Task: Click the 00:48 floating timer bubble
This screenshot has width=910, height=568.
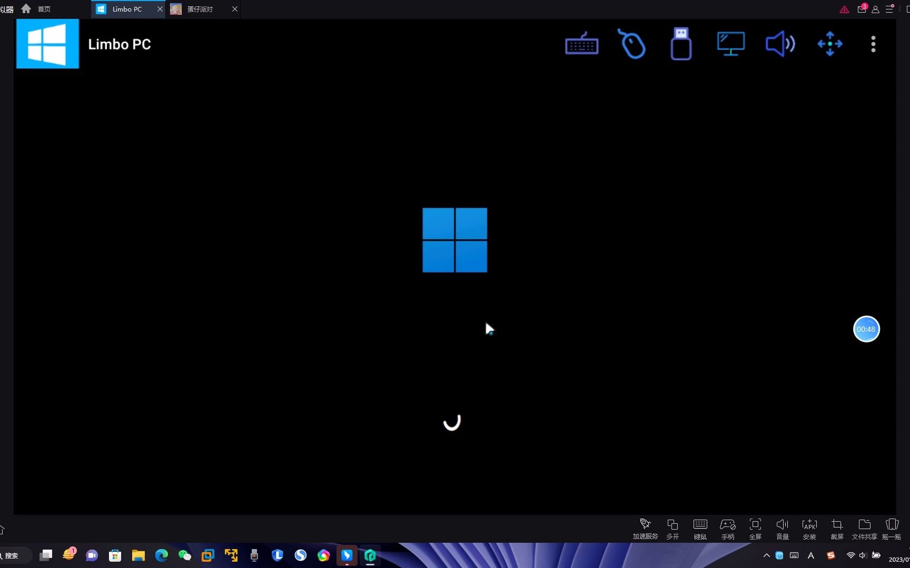Action: tap(866, 329)
